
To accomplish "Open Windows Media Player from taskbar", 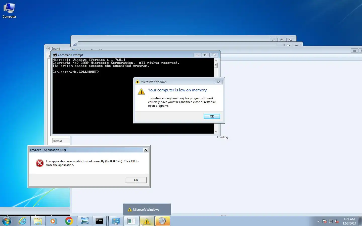I will click(53, 221).
